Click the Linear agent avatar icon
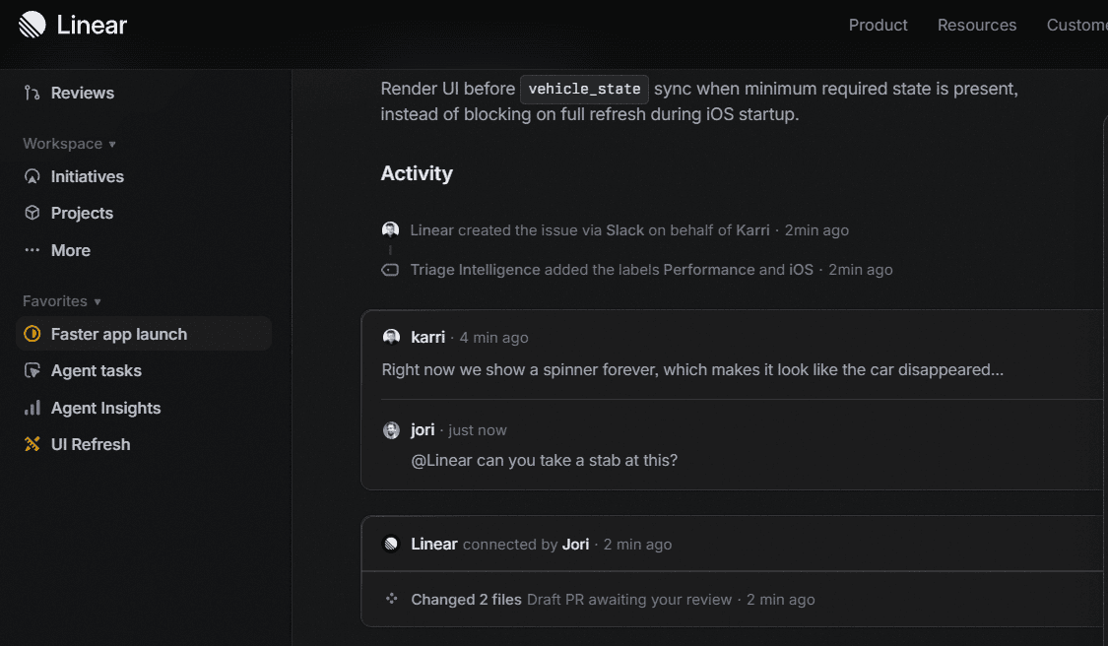The image size is (1108, 646). (x=391, y=544)
